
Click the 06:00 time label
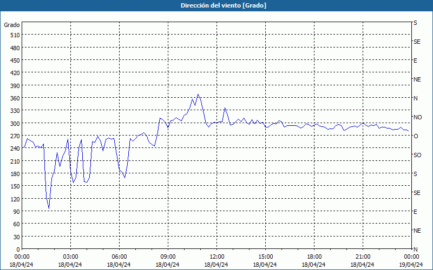[x=119, y=257]
